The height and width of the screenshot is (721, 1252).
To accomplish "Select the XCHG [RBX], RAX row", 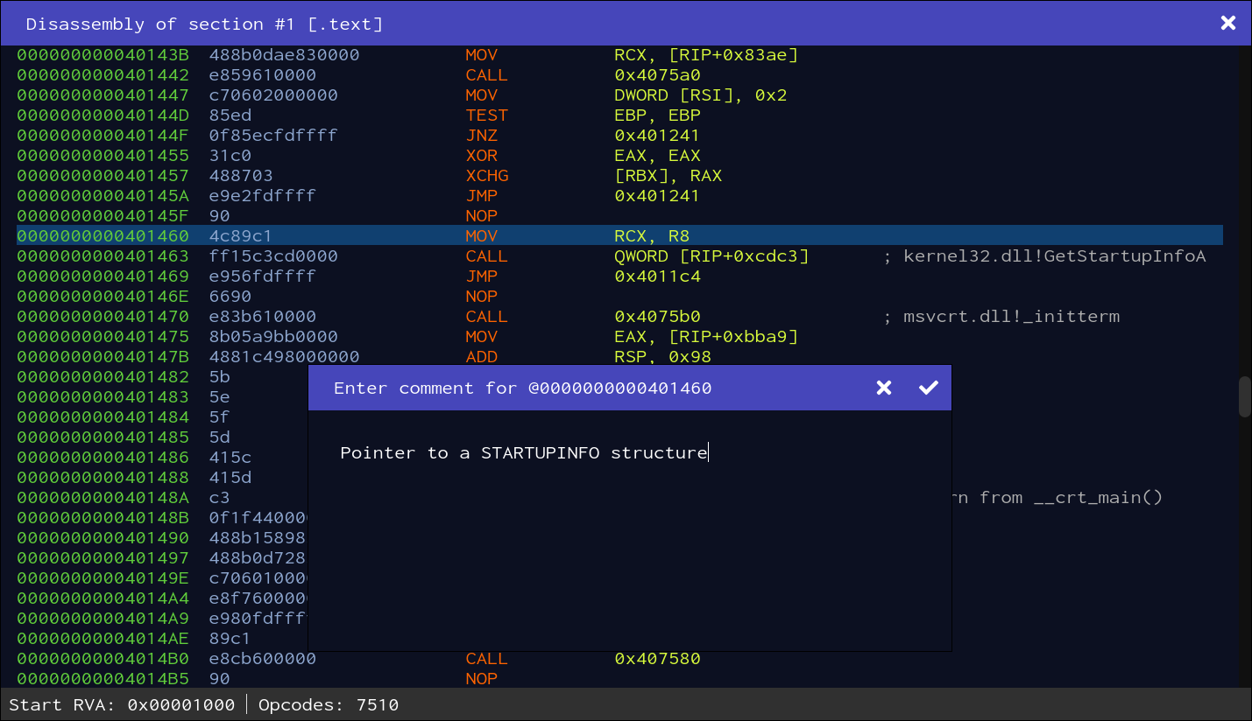I will point(619,175).
